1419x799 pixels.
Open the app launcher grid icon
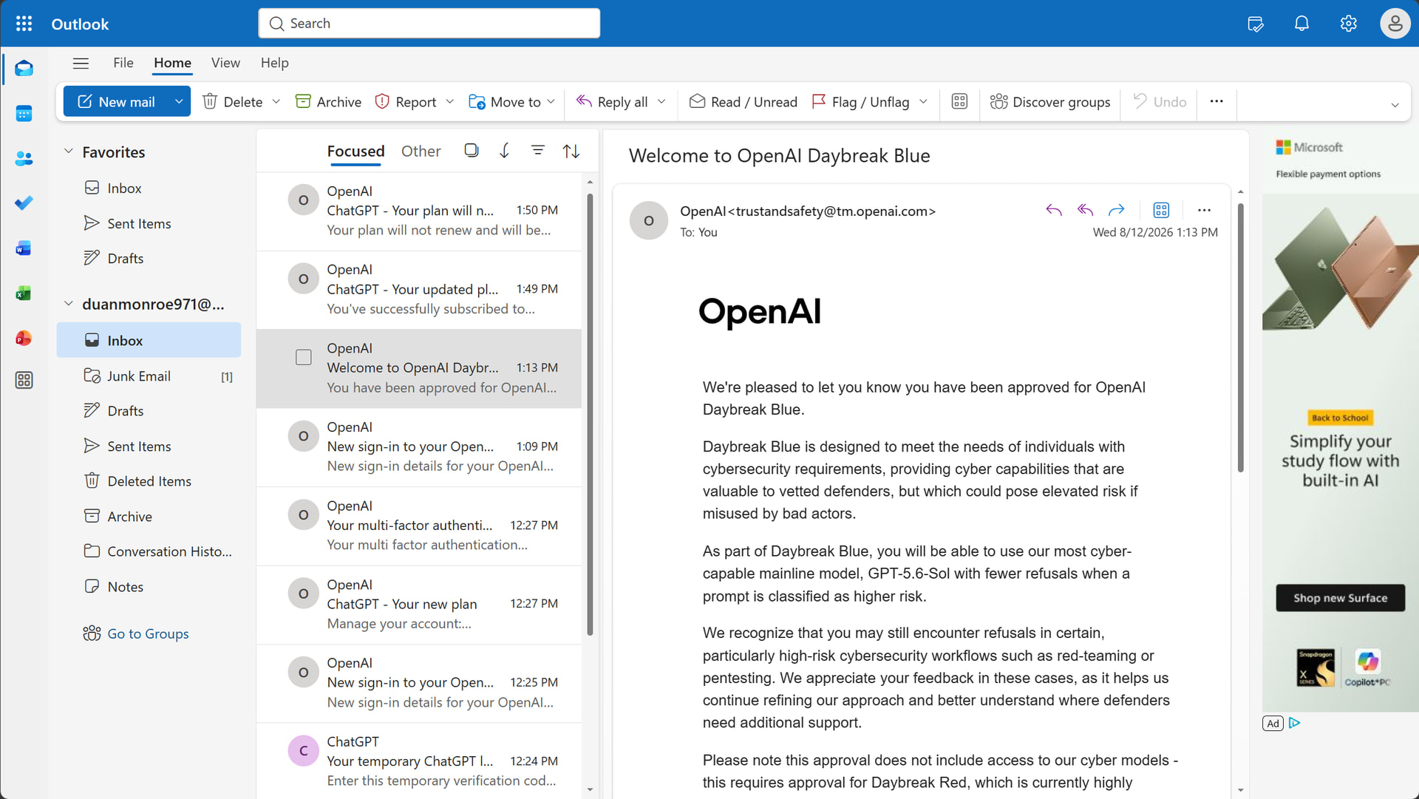point(24,24)
